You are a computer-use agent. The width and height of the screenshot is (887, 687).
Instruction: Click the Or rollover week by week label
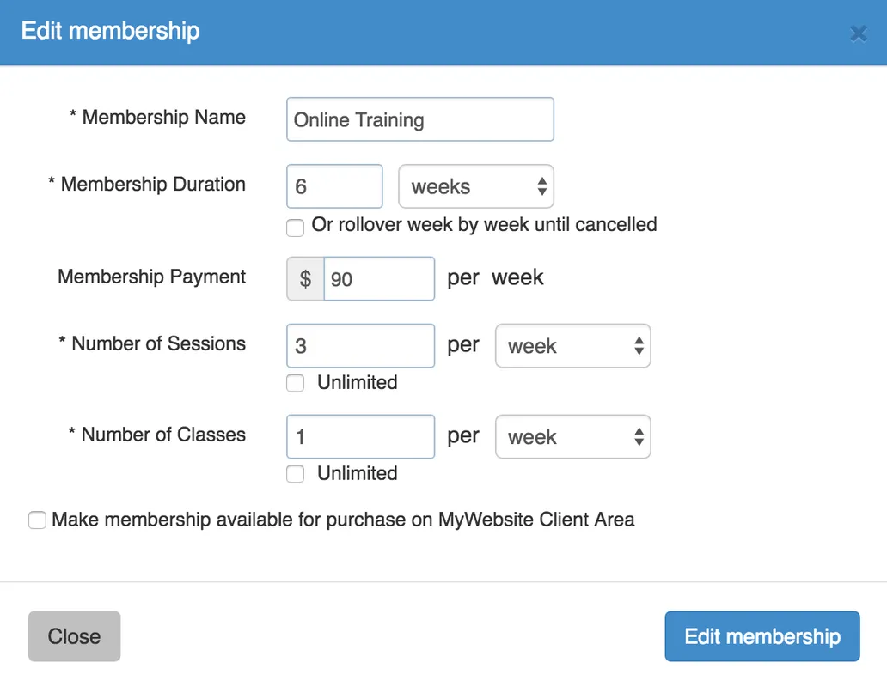point(484,225)
